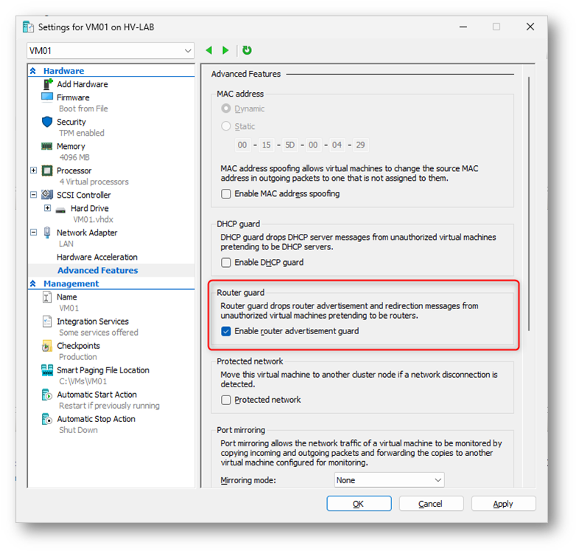579x554 pixels.
Task: Click the Add Hardware icon
Action: (48, 84)
